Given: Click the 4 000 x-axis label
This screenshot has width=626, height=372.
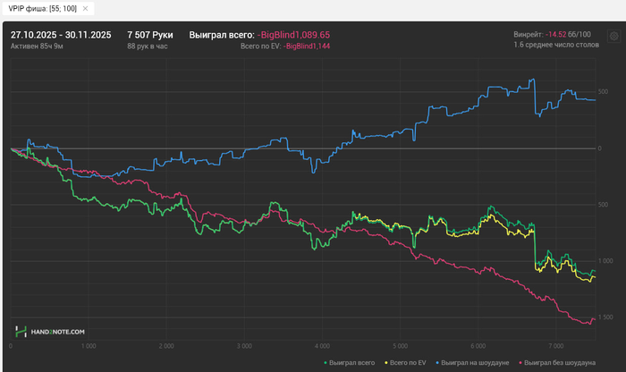Looking at the screenshot, I should (x=321, y=344).
